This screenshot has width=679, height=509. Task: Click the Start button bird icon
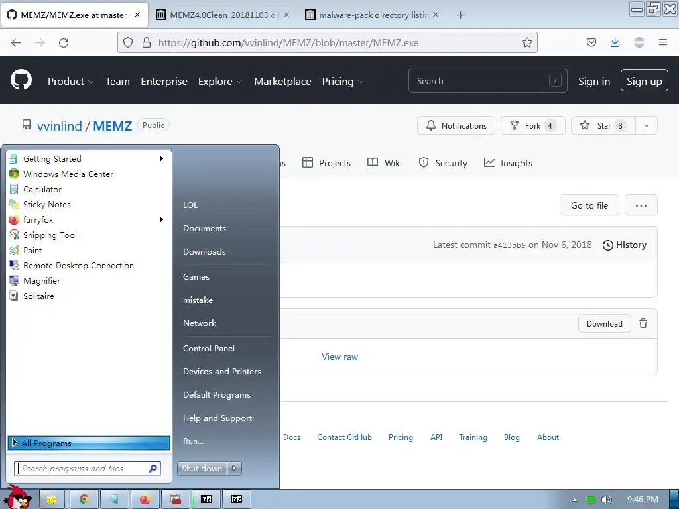18,498
